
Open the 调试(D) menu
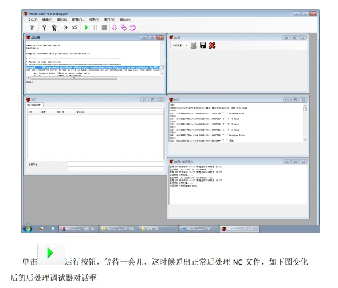pyautogui.click(x=62, y=20)
